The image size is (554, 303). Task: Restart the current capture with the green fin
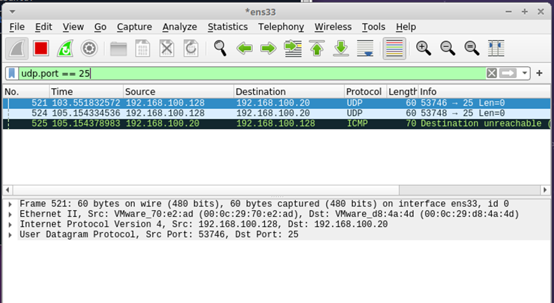(x=65, y=48)
